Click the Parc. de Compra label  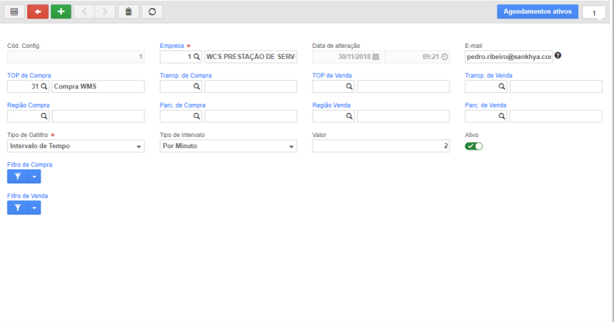click(x=182, y=105)
